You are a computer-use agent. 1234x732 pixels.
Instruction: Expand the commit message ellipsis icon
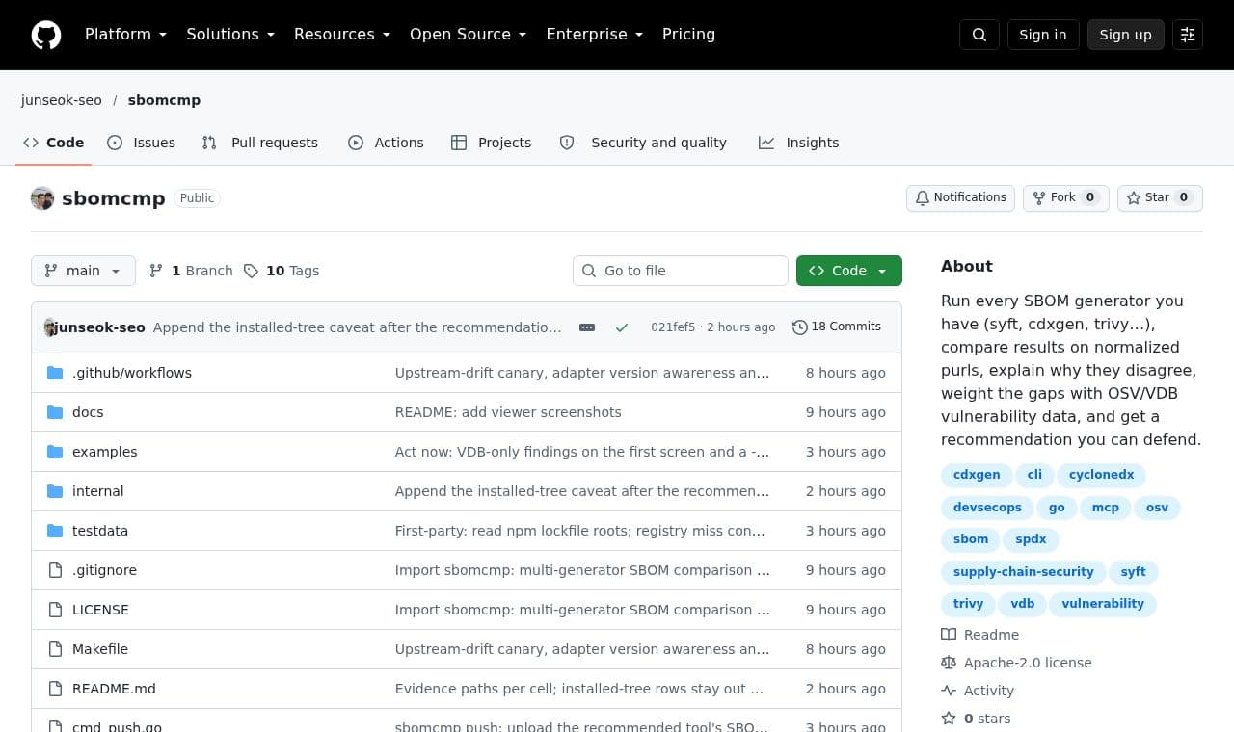tap(587, 327)
